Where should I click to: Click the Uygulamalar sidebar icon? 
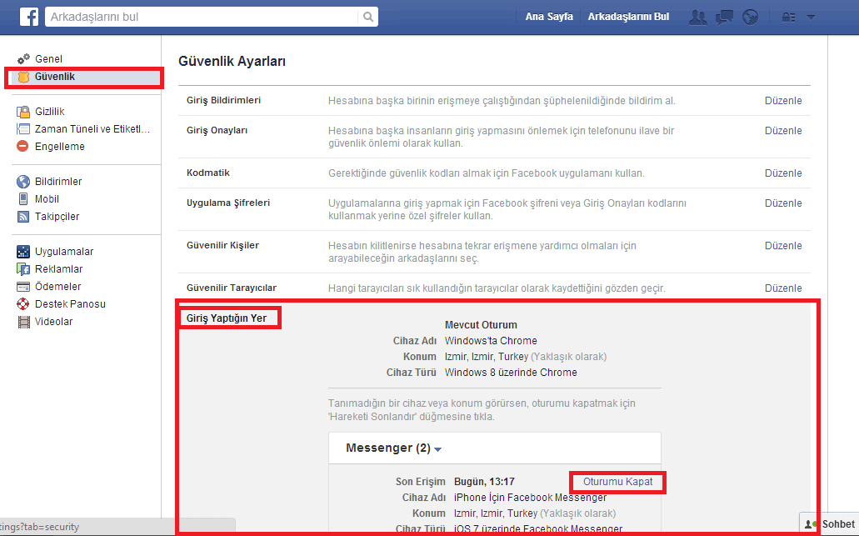tap(23, 252)
